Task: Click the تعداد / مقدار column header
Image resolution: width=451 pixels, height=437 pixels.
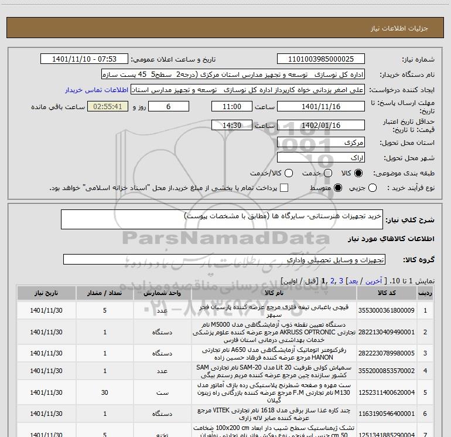Action: coord(105,293)
